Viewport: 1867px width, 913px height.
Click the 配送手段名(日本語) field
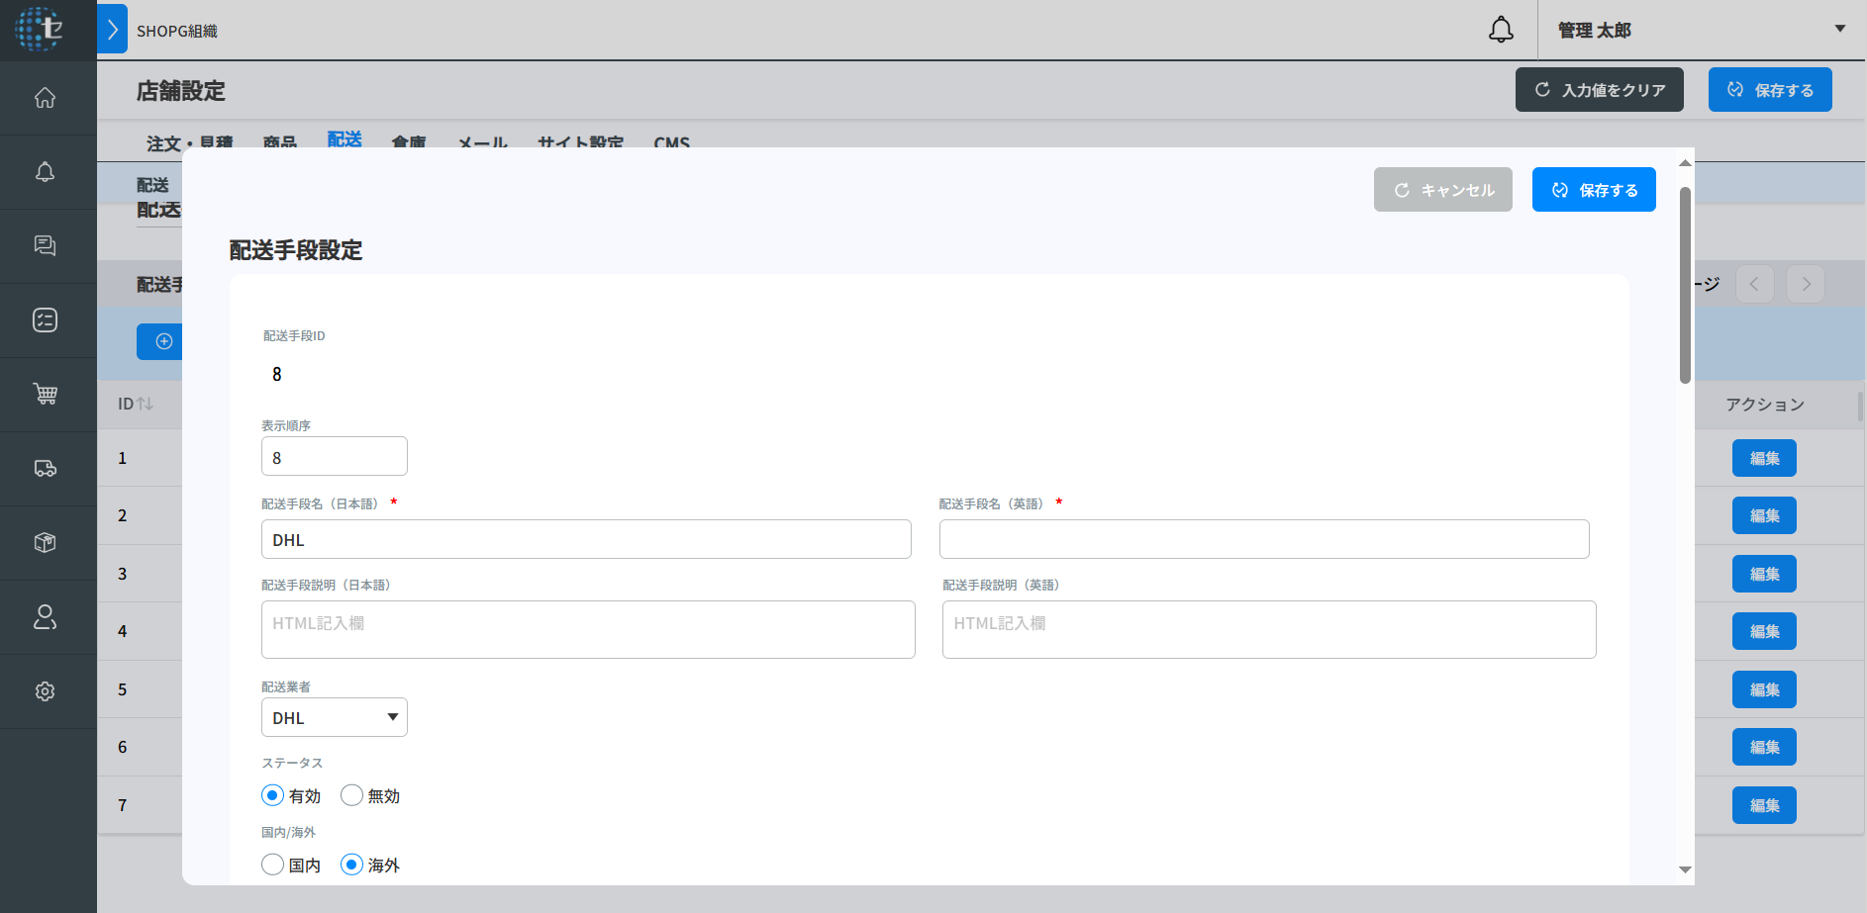click(586, 539)
